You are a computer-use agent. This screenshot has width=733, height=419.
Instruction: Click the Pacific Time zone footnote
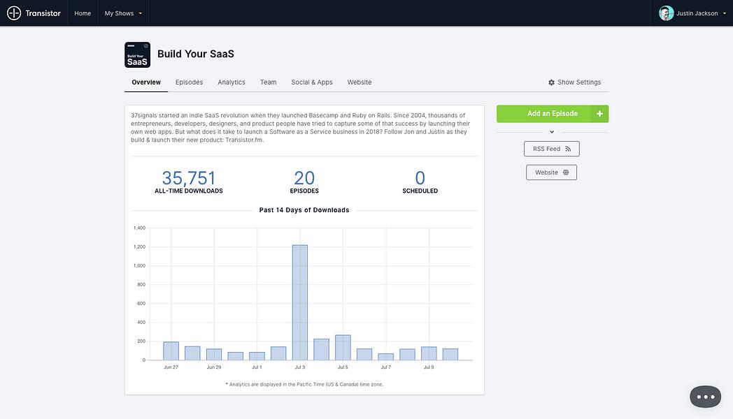click(x=304, y=385)
